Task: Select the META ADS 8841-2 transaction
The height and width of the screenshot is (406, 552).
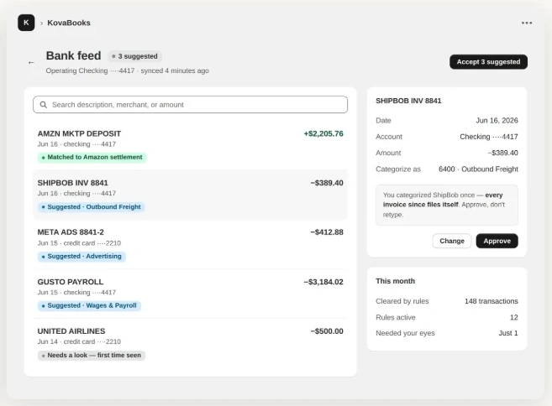Action: [190, 244]
